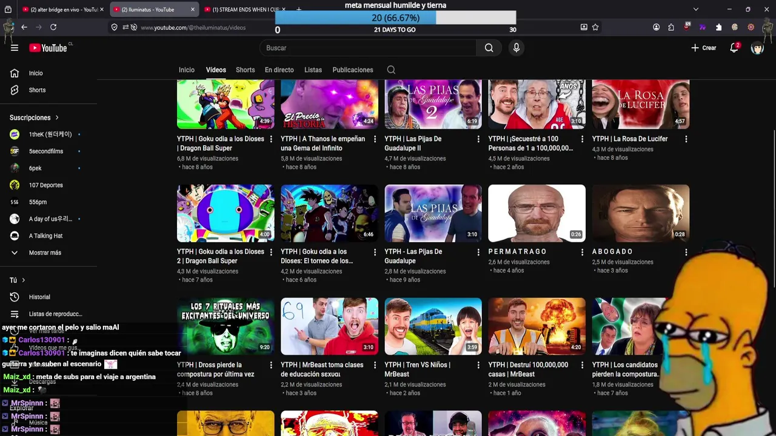This screenshot has width=776, height=436.
Task: Open options for Tren VS Niños video
Action: coord(478,365)
